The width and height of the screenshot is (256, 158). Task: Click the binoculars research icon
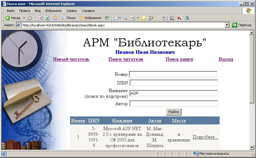(x=172, y=18)
